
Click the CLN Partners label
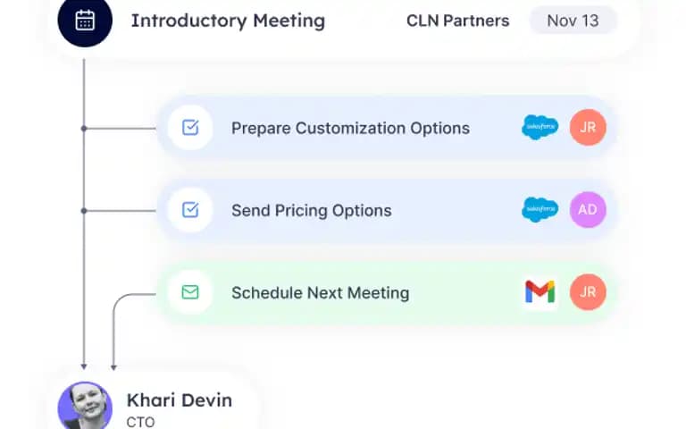tap(457, 21)
